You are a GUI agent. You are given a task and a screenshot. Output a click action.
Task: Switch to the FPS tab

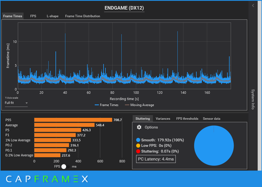(33, 16)
